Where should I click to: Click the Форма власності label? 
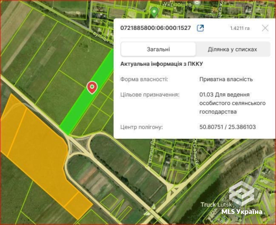144,79
